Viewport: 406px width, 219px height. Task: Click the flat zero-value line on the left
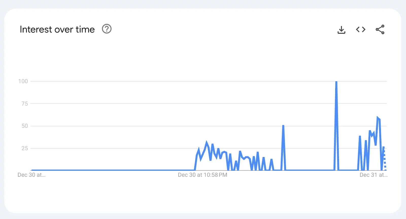pos(101,169)
